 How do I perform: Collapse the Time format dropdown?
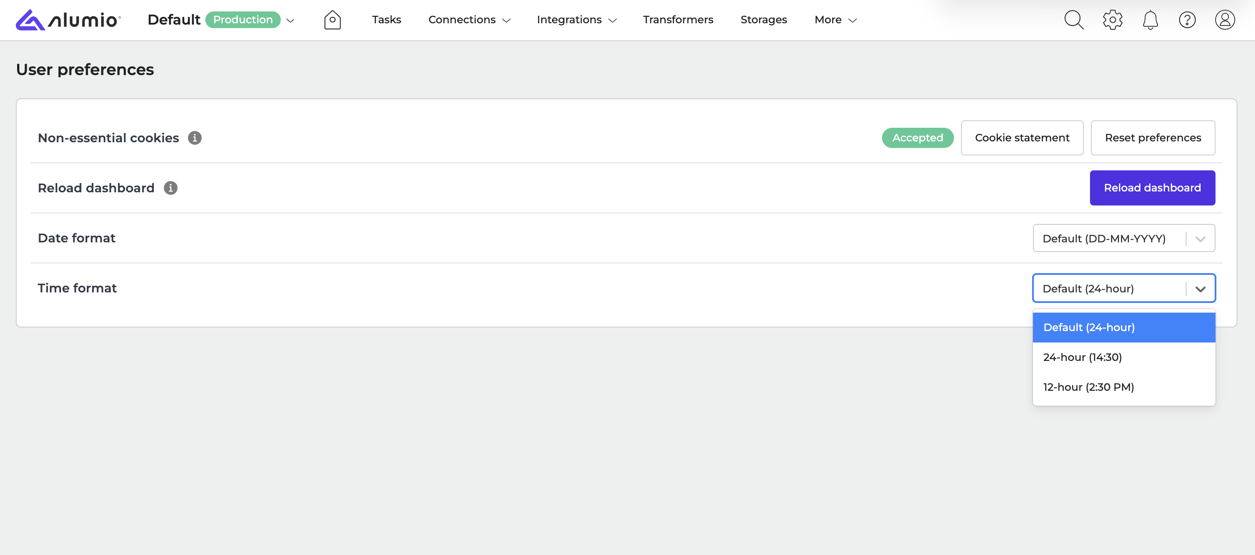1200,289
